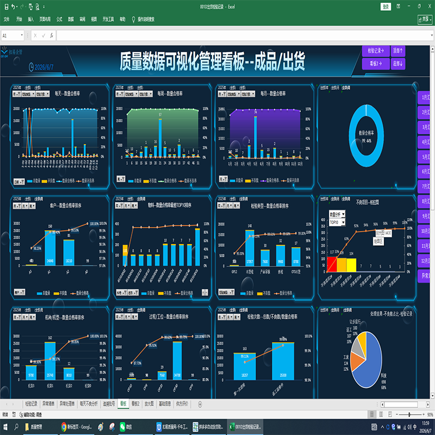The width and height of the screenshot is (435, 435).
Task: Click the purple 底部↓ button
Action: point(398,64)
